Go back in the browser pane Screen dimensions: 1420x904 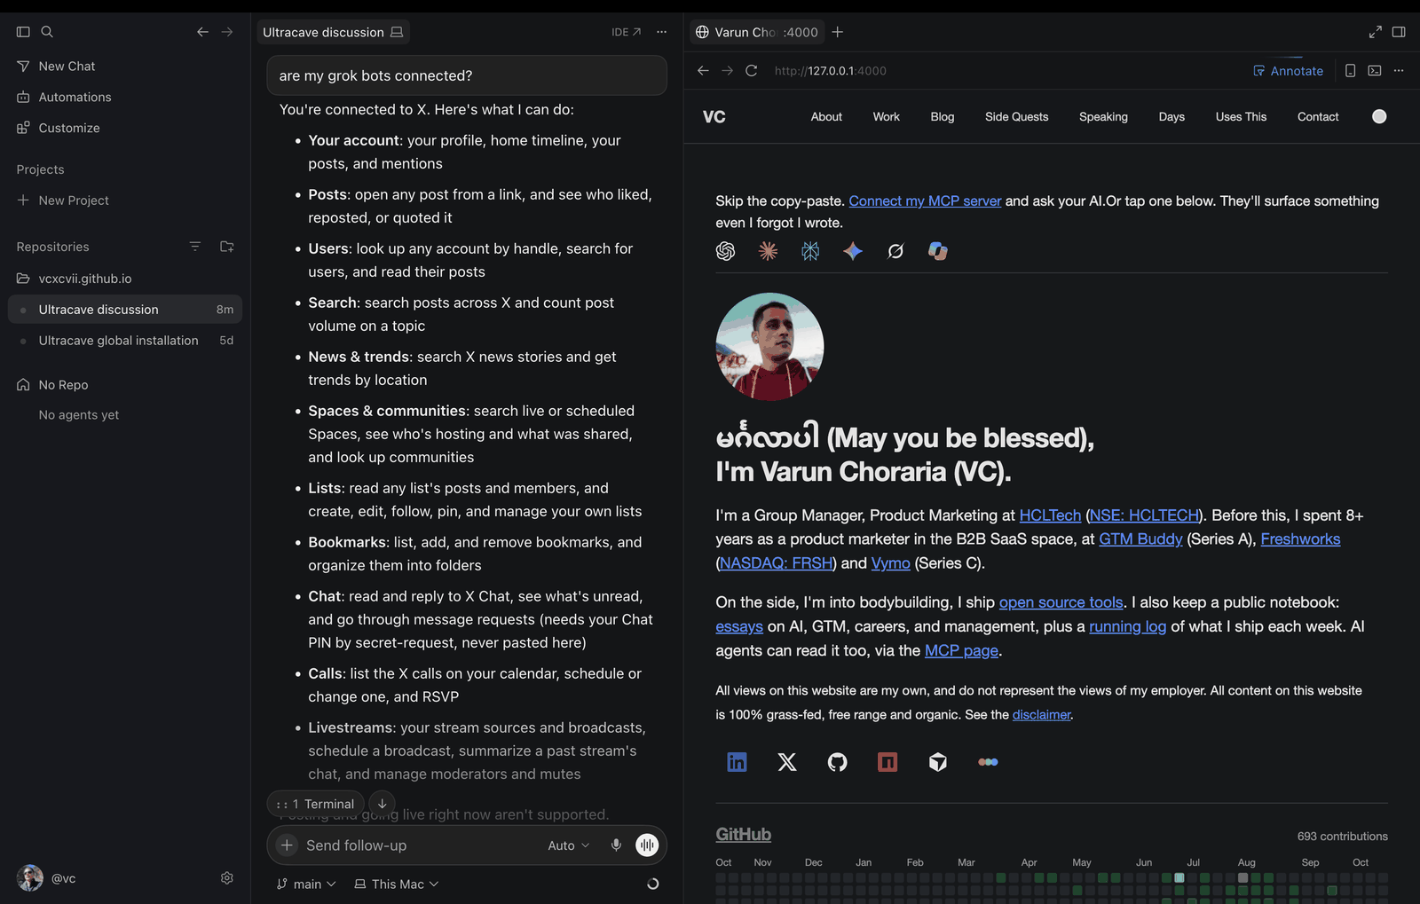(703, 71)
